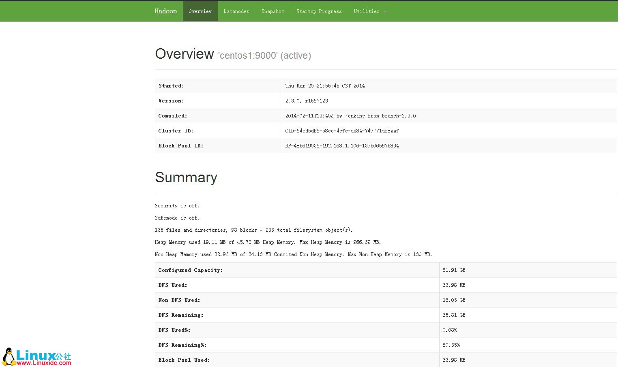The image size is (618, 367).
Task: Open the Snapshot tab
Action: 273,11
